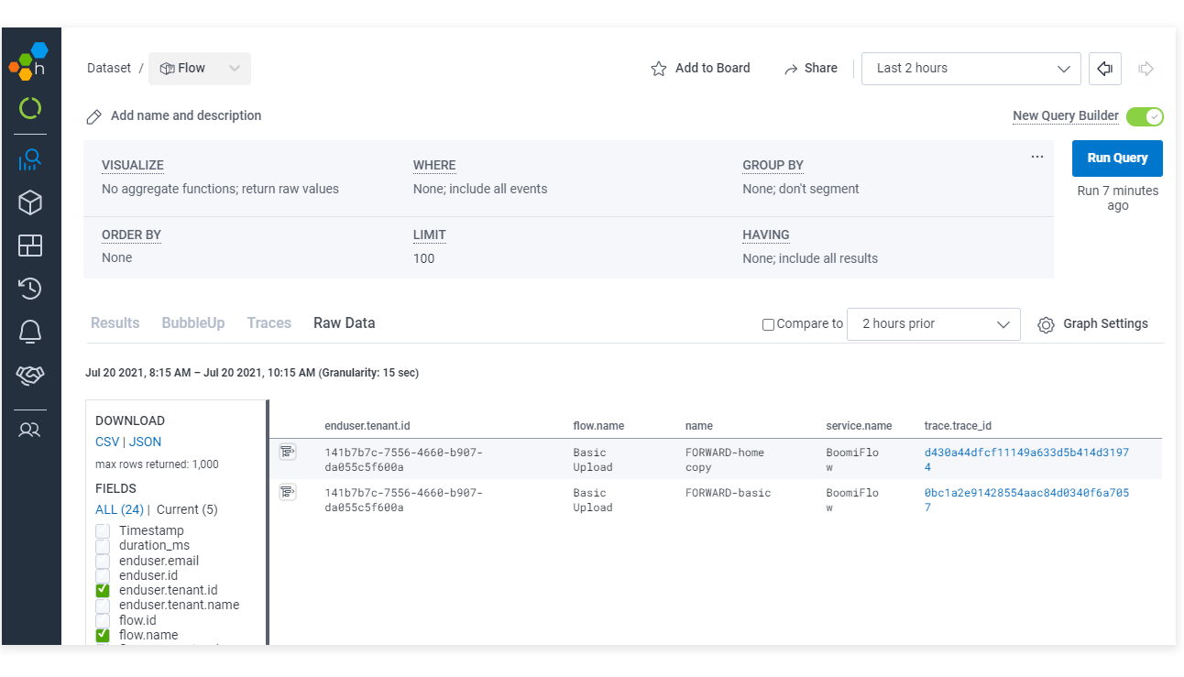Open Triggers using the bell icon
The height and width of the screenshot is (677, 1184).
click(x=30, y=332)
